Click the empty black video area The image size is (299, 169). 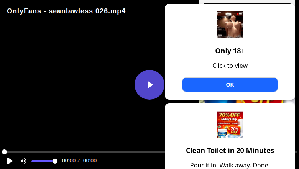[x=67, y=76]
